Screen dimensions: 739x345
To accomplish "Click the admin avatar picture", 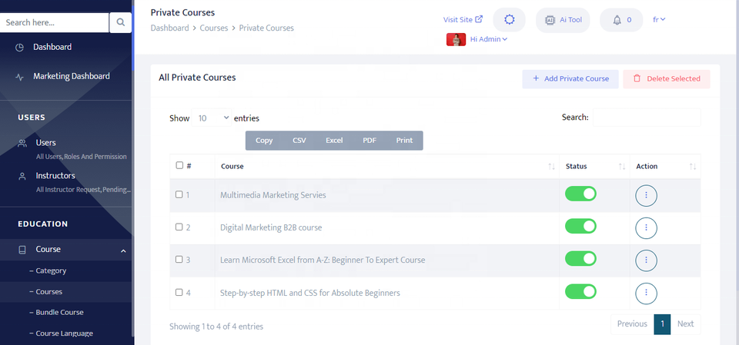I will 456,39.
